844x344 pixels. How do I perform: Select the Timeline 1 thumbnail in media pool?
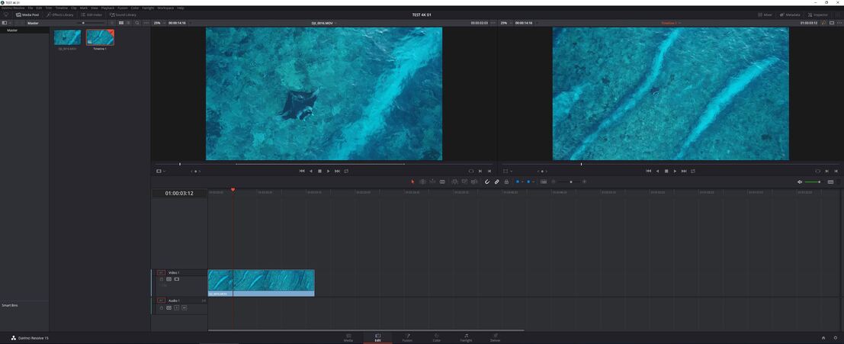click(100, 37)
